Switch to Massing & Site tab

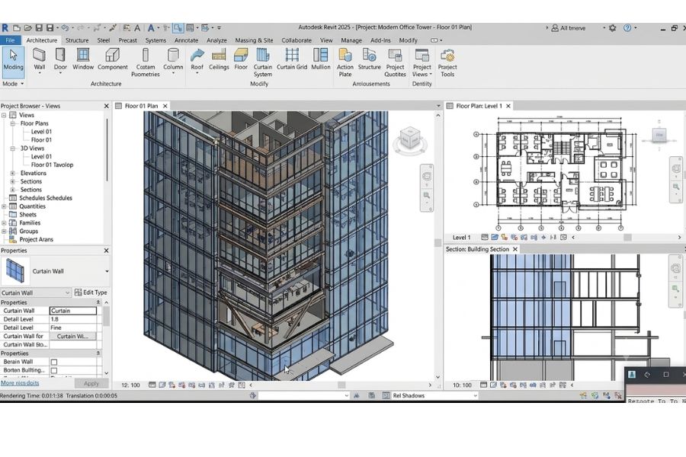point(254,40)
